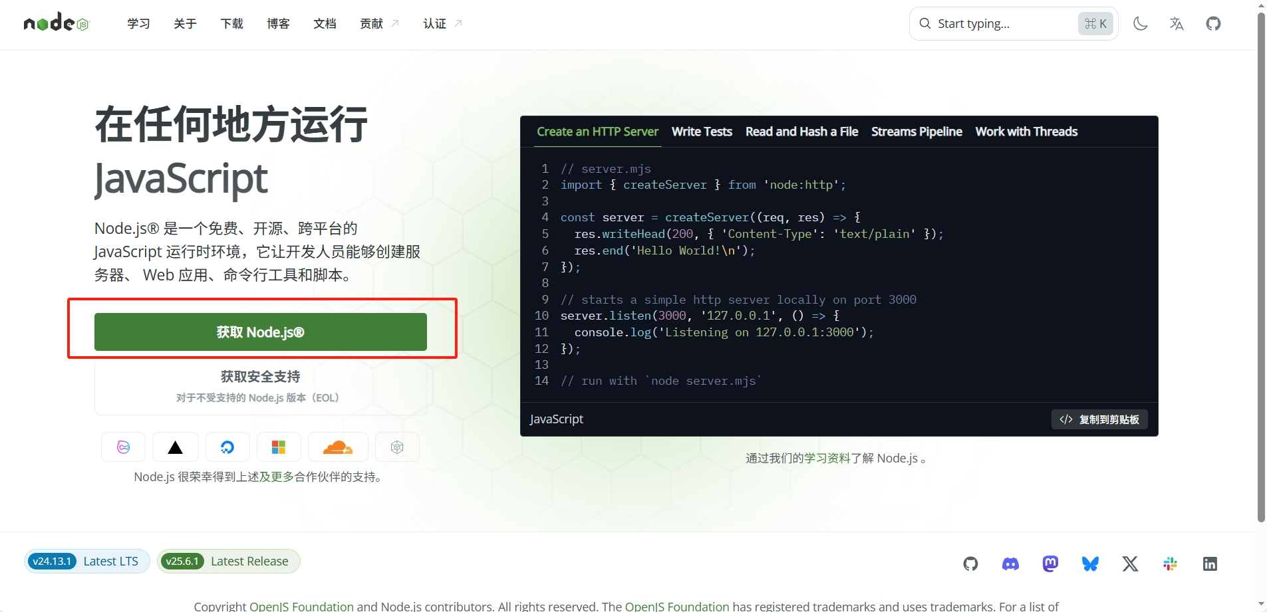Click the Cloudflare partner logo
Image resolution: width=1267 pixels, height=612 pixels.
(x=337, y=447)
